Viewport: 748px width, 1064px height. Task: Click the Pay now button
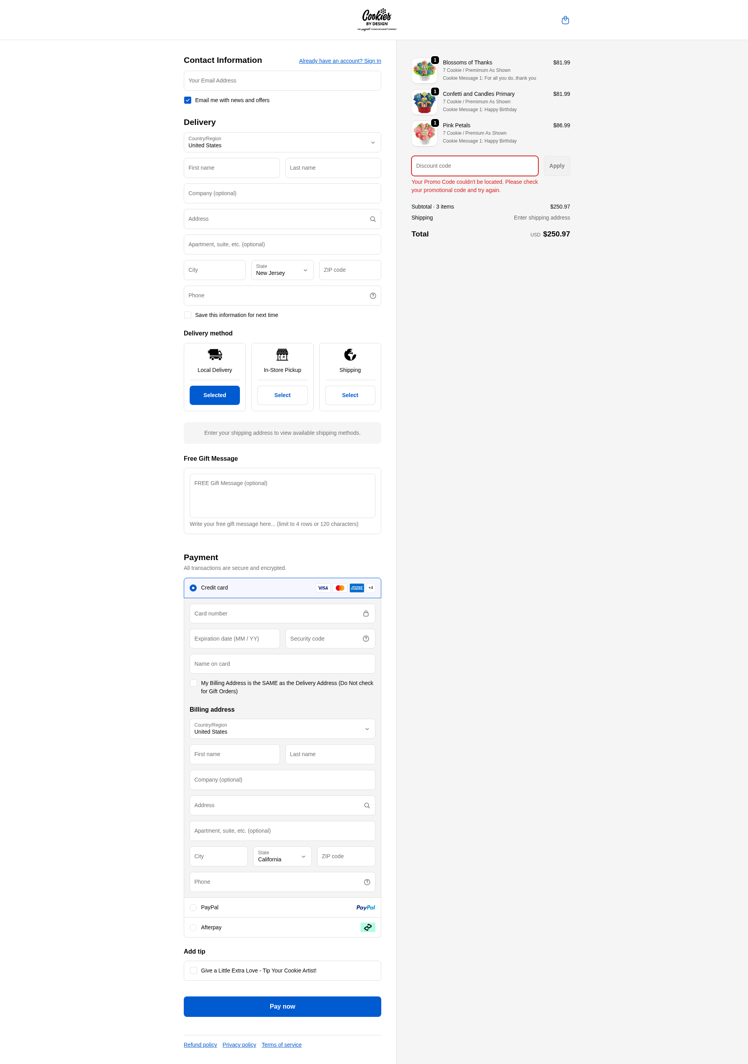click(x=282, y=1007)
